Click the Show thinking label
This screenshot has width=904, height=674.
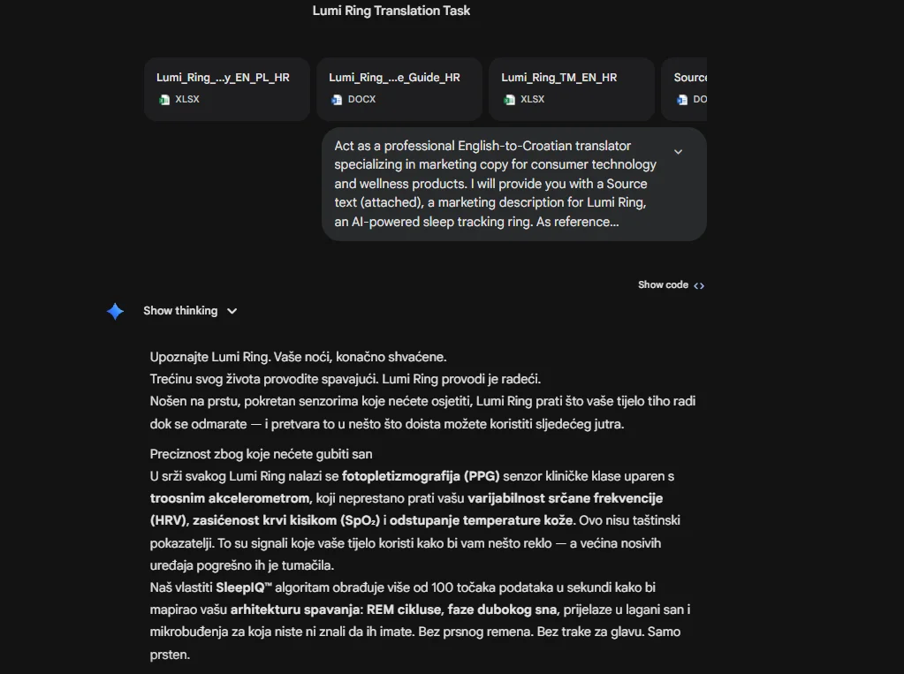(x=180, y=311)
